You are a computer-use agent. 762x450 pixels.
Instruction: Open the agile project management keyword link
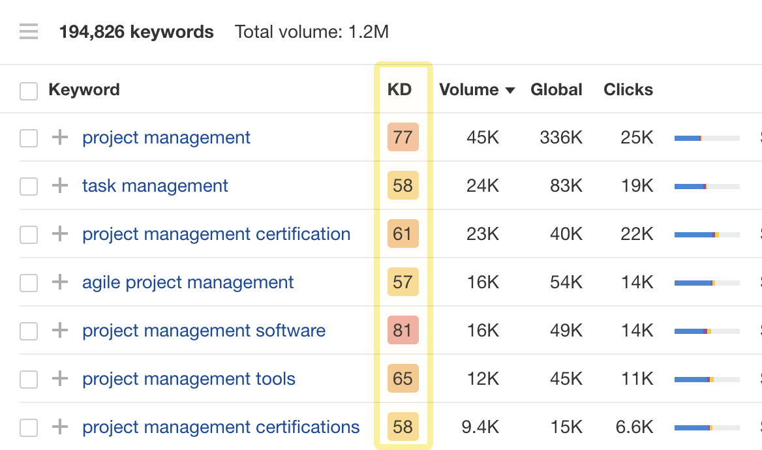188,282
